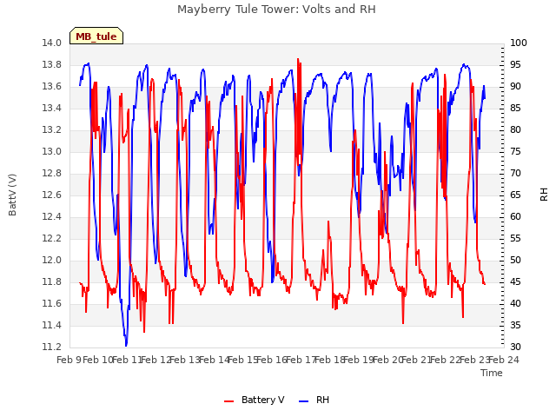556x417 pixels.
Task: Select the Feb 10 x-axis tick label
Action: pos(97,360)
